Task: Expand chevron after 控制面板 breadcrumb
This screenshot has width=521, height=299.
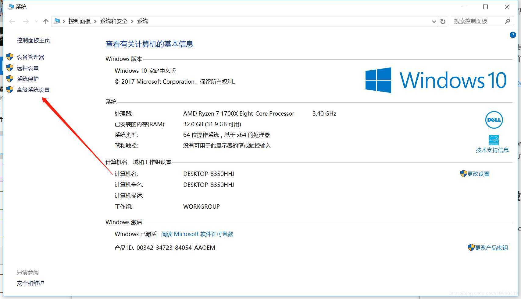Action: 95,21
